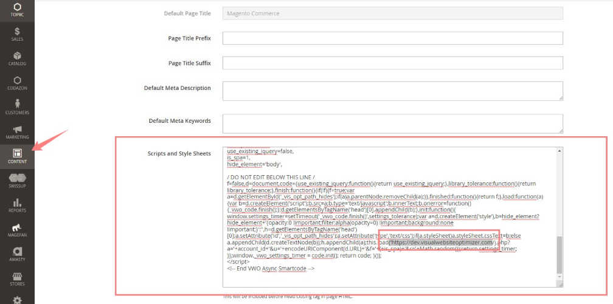613x304 pixels.
Task: Open the Reports bar-chart menu
Action: [17, 206]
